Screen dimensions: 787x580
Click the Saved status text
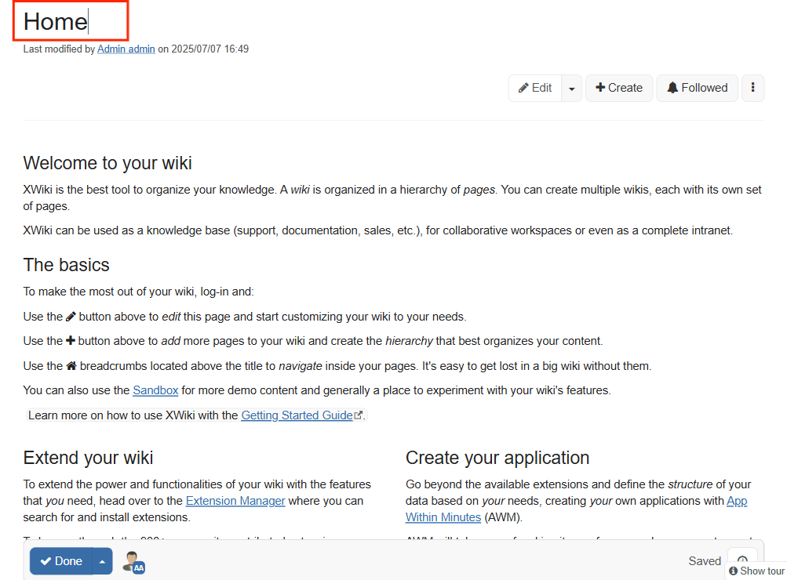[x=705, y=561]
